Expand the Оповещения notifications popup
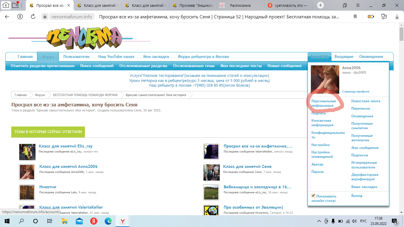 (x=371, y=57)
